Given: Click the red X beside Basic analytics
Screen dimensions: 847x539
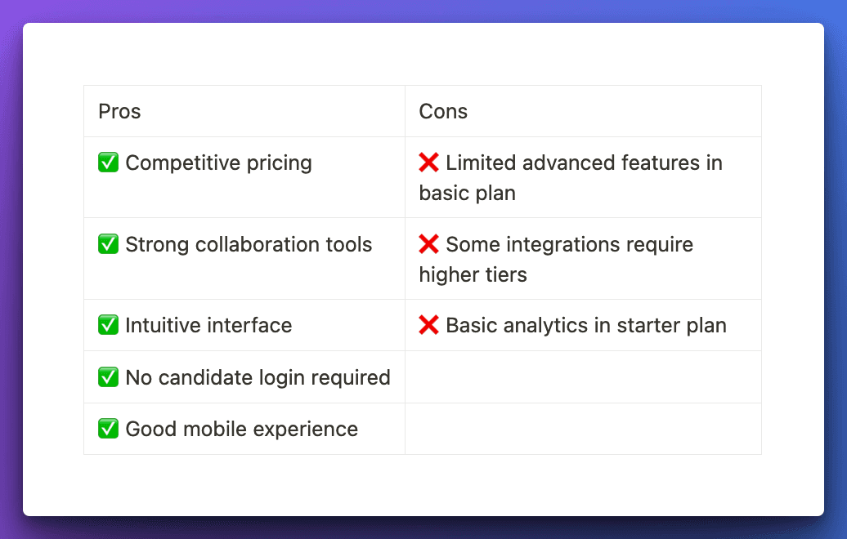Looking at the screenshot, I should [x=428, y=326].
